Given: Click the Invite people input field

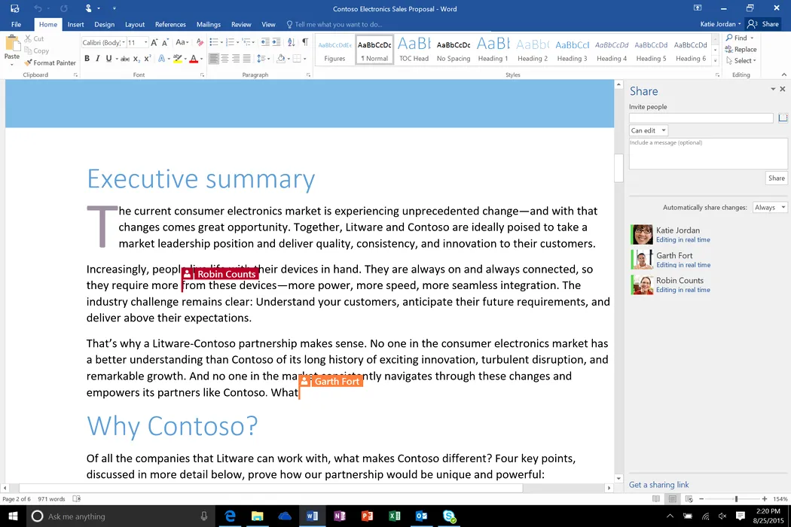Looking at the screenshot, I should coord(701,118).
